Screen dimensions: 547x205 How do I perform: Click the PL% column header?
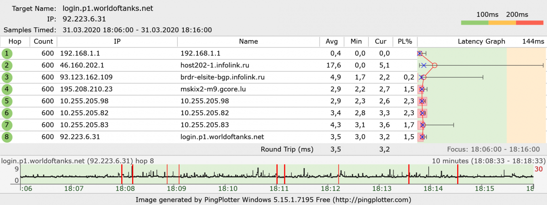pos(404,41)
